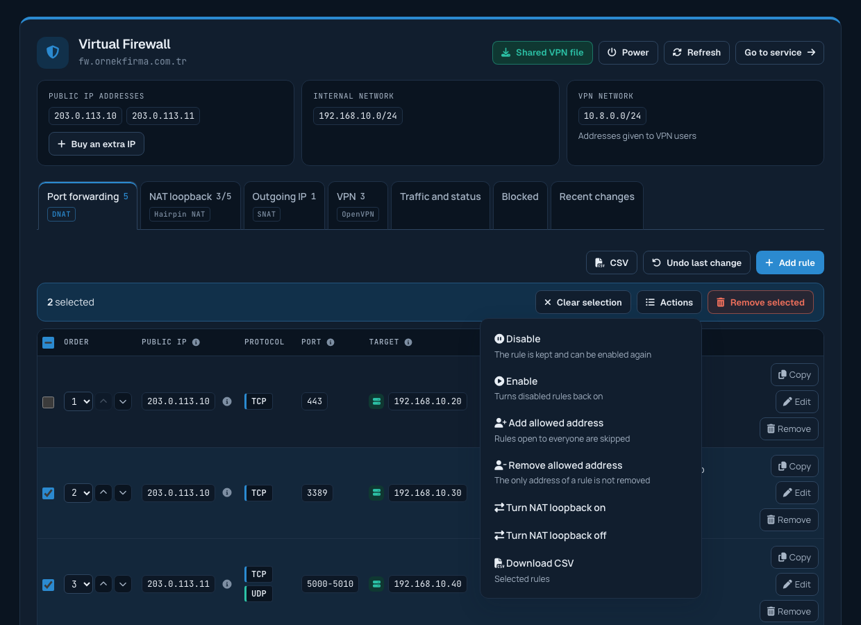Move the port 3389 rule up with its arrow
This screenshot has height=625, width=861.
click(103, 493)
